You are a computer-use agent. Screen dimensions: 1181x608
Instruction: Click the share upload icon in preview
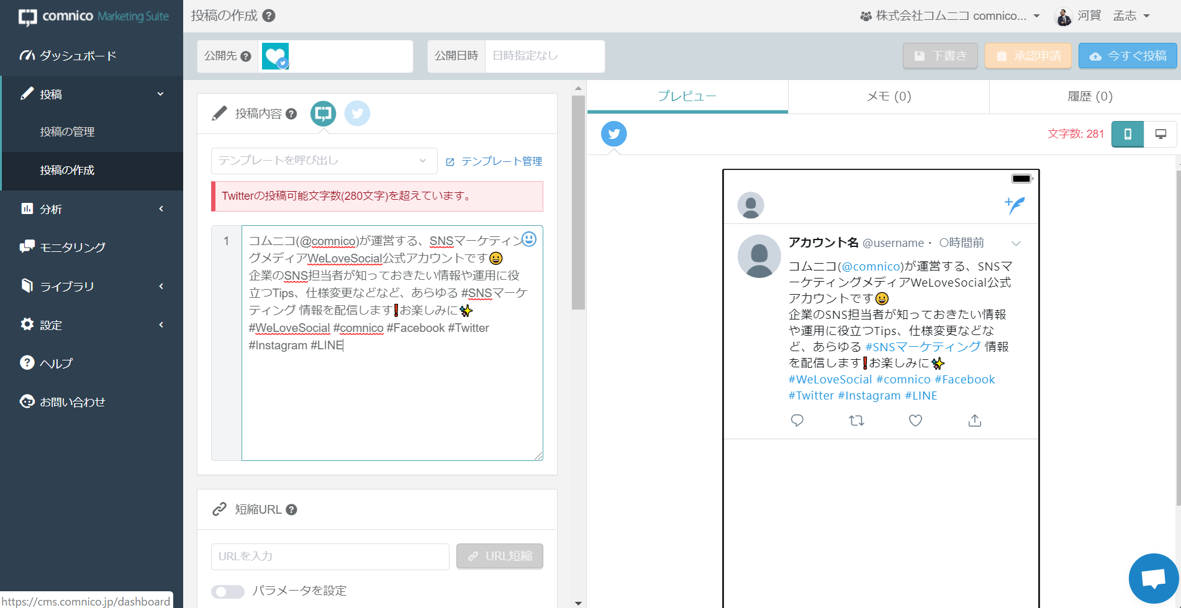(975, 421)
